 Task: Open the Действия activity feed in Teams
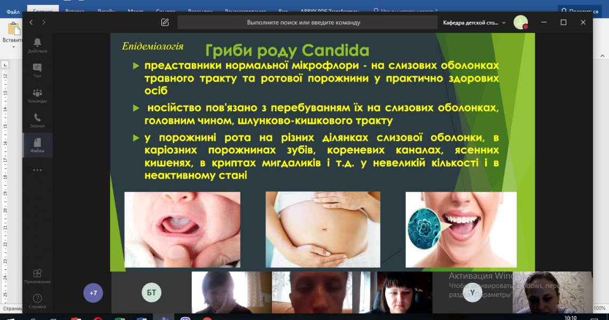tap(37, 45)
